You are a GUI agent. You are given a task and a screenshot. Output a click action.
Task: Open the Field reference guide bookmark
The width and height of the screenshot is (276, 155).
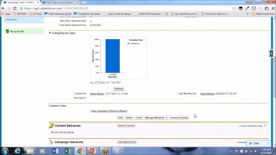[x=58, y=14]
